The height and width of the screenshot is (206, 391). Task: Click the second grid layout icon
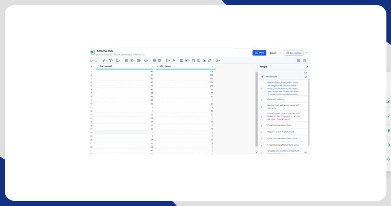tap(159, 61)
